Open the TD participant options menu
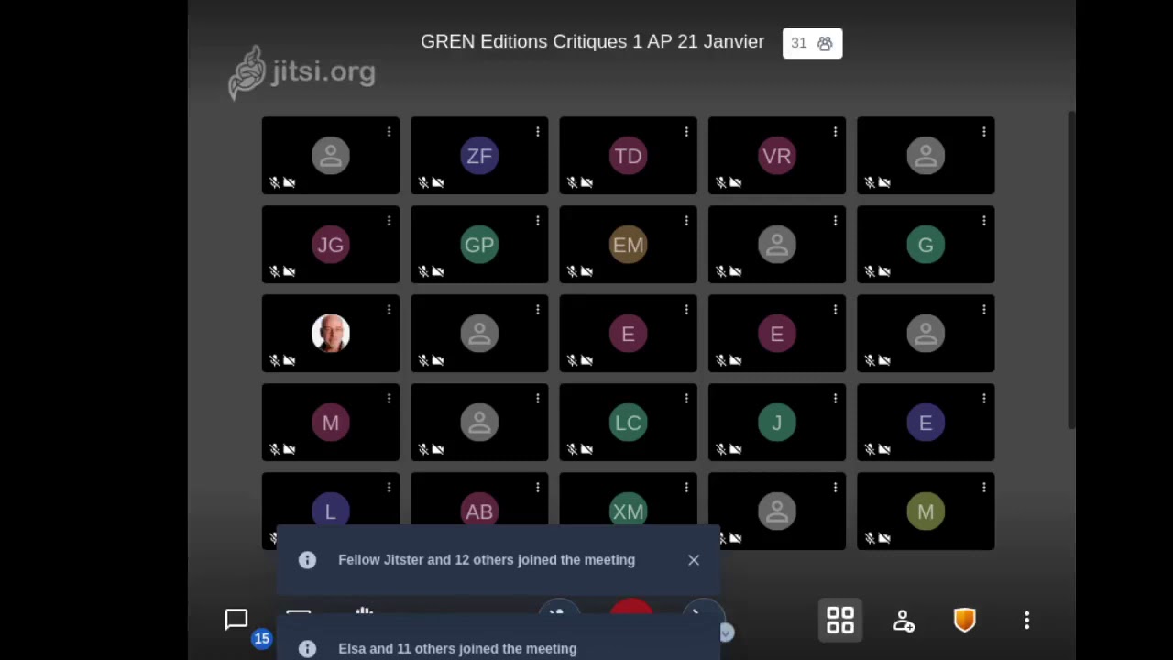Image resolution: width=1173 pixels, height=660 pixels. coord(685,132)
